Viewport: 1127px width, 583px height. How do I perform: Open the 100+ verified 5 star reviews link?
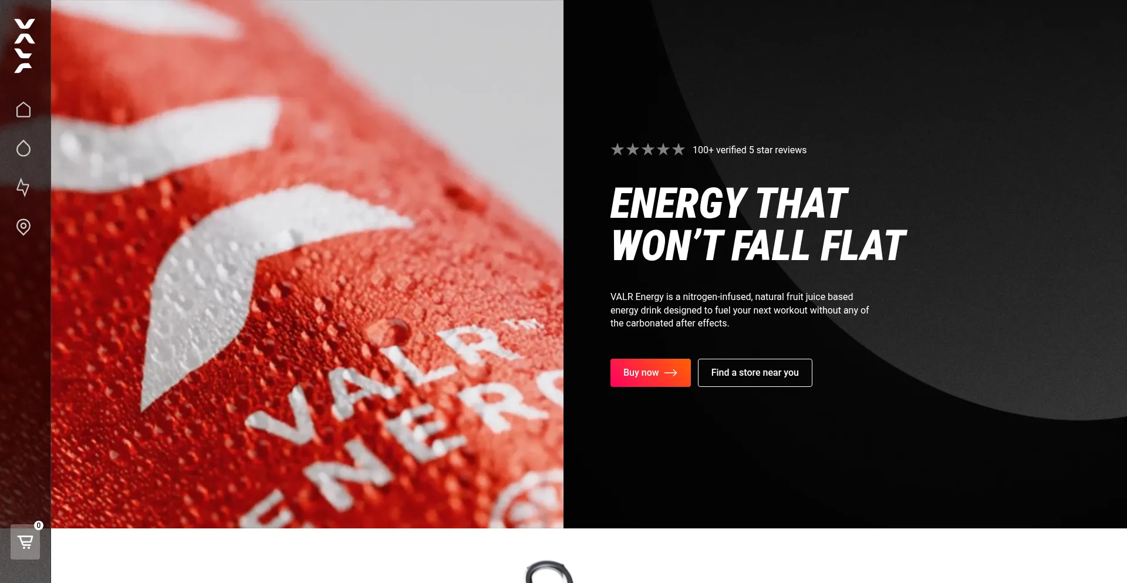(x=750, y=150)
